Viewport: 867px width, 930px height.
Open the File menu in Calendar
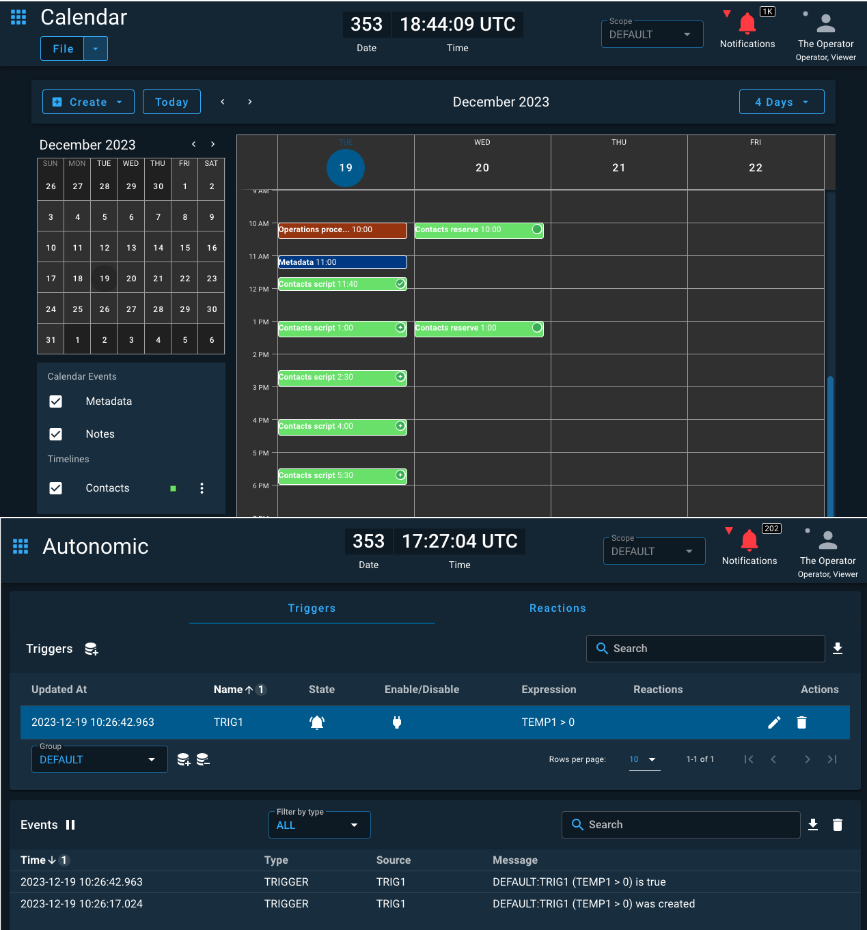point(61,48)
